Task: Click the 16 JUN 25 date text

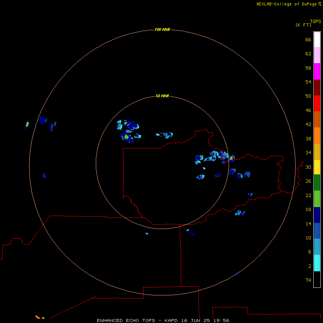Action: [x=196, y=320]
